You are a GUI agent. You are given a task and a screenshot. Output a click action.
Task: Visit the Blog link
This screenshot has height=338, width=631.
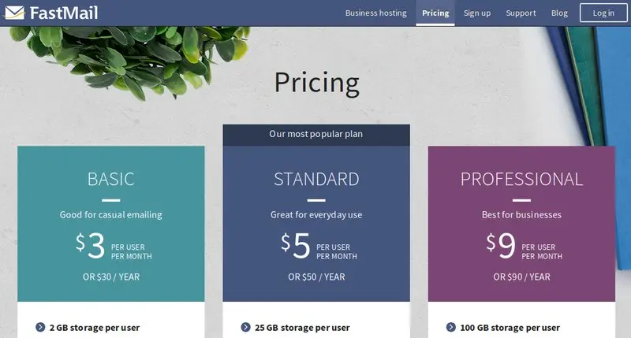pos(559,13)
